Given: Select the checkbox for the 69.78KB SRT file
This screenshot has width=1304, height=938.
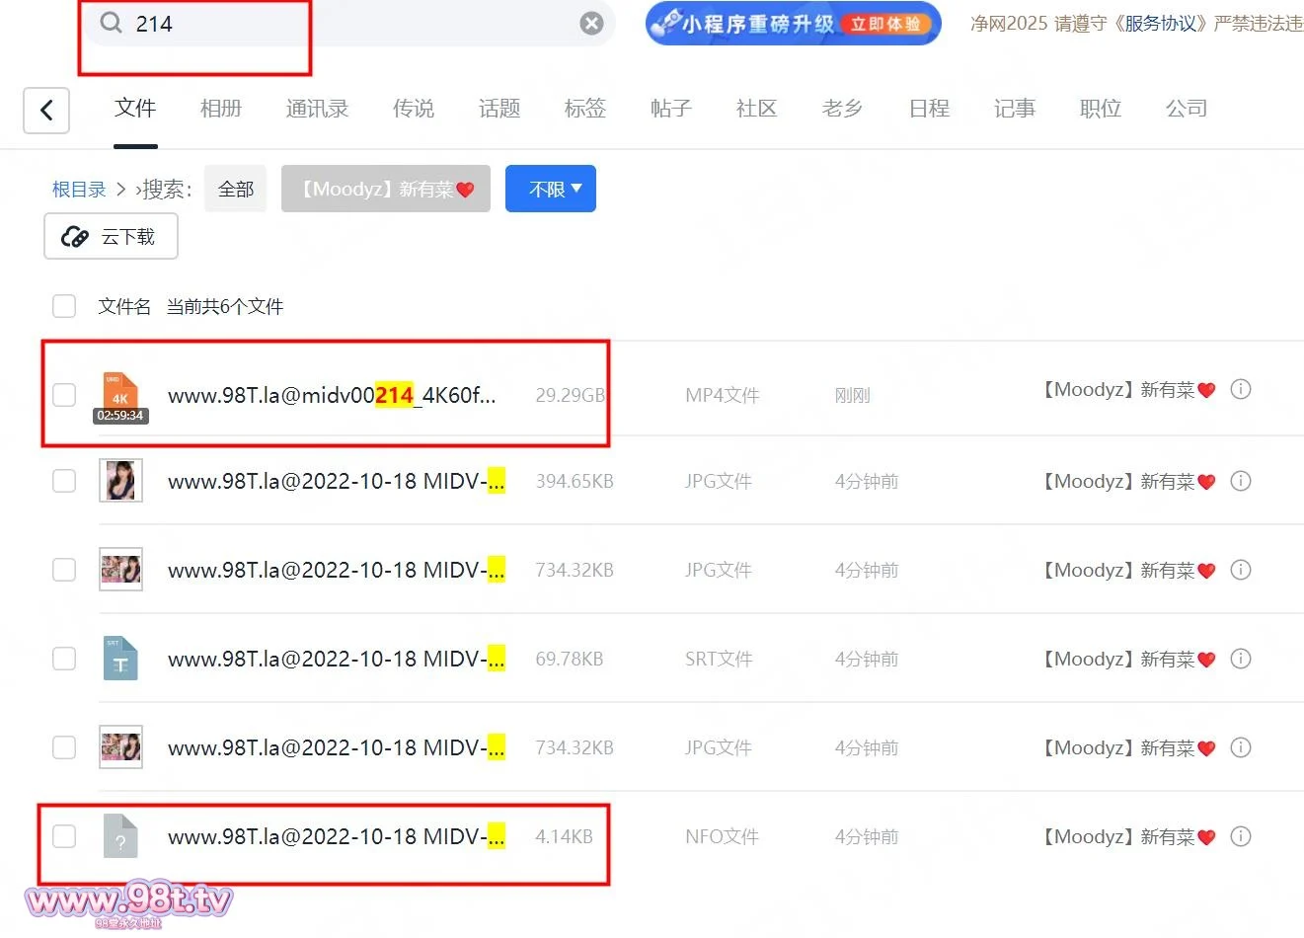Looking at the screenshot, I should pyautogui.click(x=64, y=659).
